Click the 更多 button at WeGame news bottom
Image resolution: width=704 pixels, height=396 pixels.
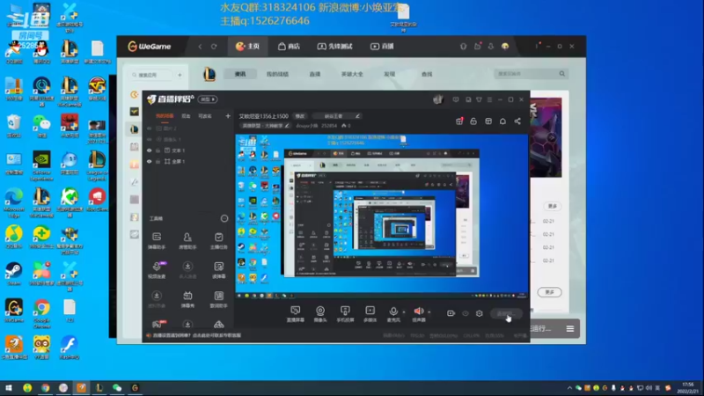(549, 292)
